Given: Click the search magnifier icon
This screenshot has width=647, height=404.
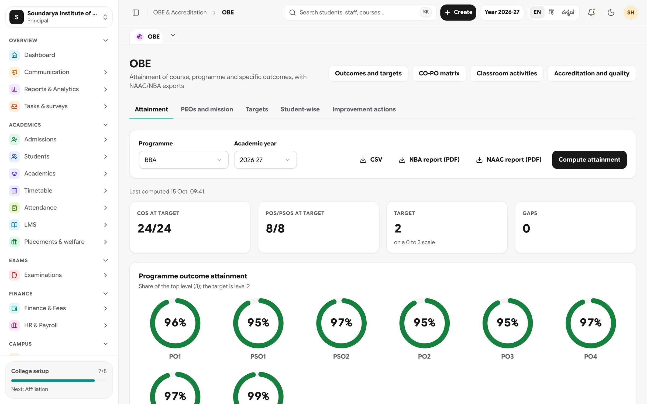Looking at the screenshot, I should pyautogui.click(x=292, y=12).
